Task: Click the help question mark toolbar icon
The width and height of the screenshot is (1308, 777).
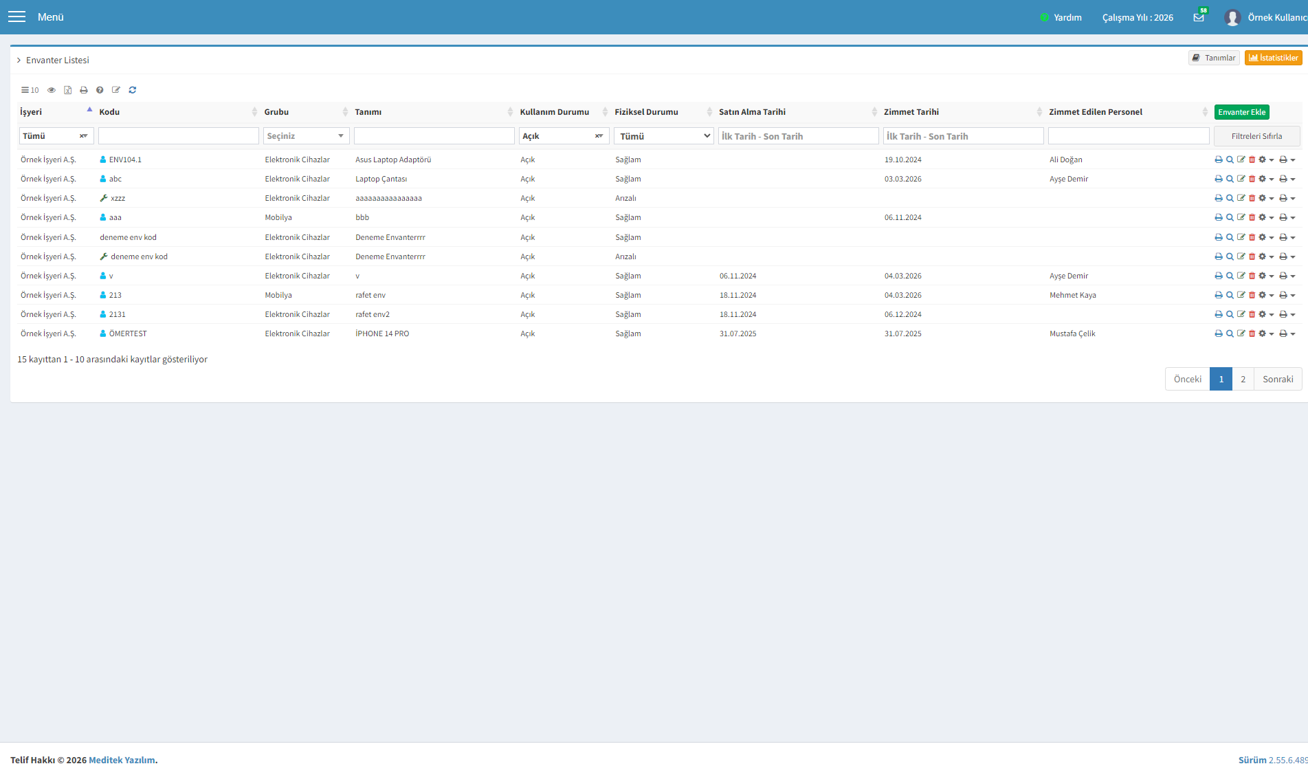Action: [100, 90]
